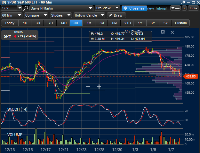Open the Pro View dropdown
The width and height of the screenshot is (200, 153).
point(108,8)
